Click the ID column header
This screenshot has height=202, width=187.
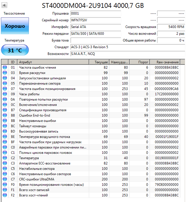point(13,62)
